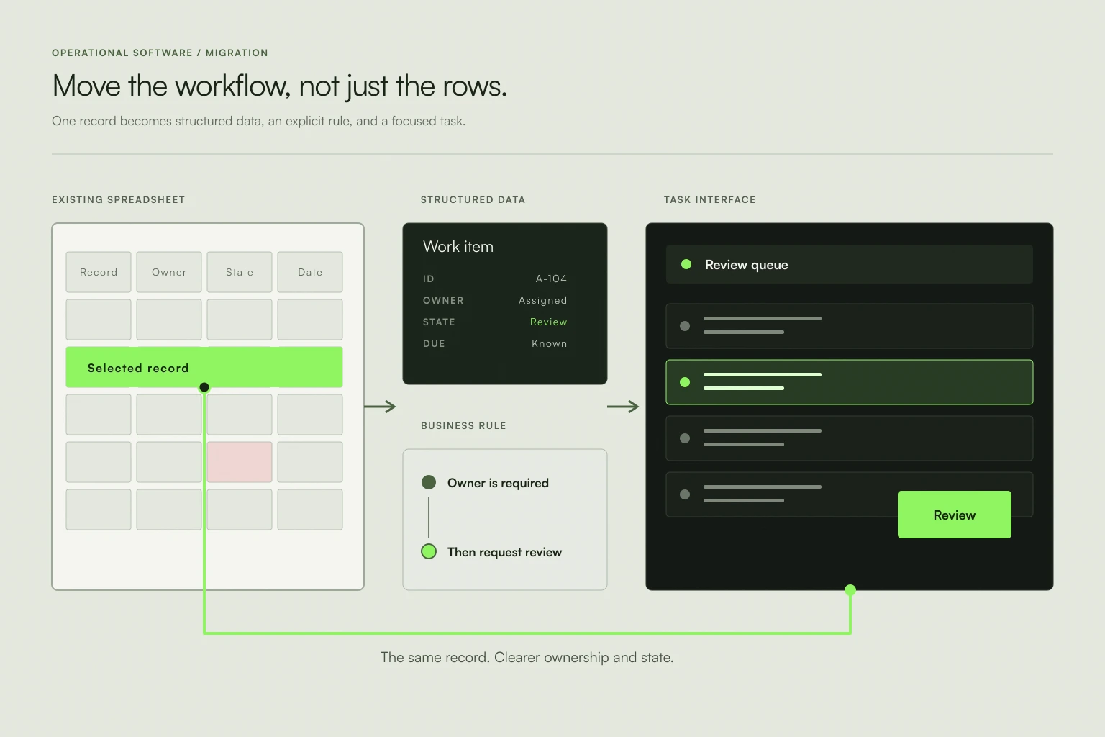The height and width of the screenshot is (737, 1105).
Task: Click the green dot in the highlighted queue row
Action: pos(685,382)
